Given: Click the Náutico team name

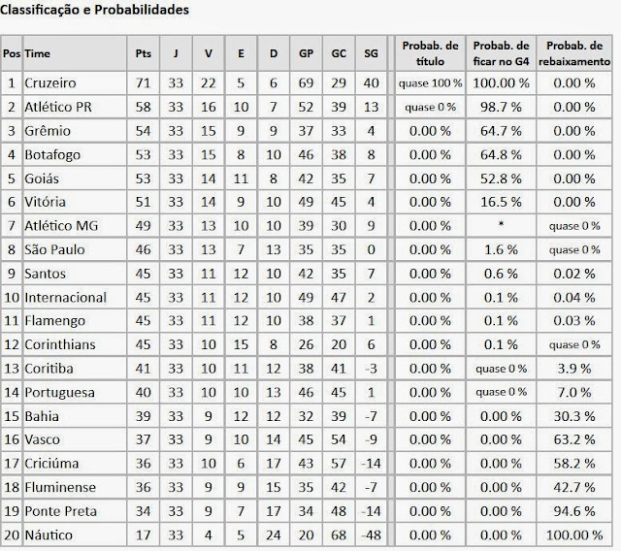Looking at the screenshot, I should point(49,535).
